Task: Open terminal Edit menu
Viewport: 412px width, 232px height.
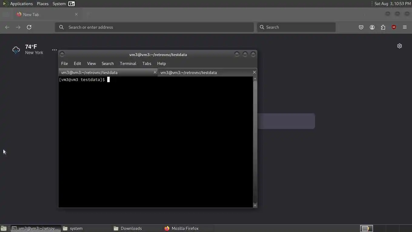Action: [x=78, y=63]
